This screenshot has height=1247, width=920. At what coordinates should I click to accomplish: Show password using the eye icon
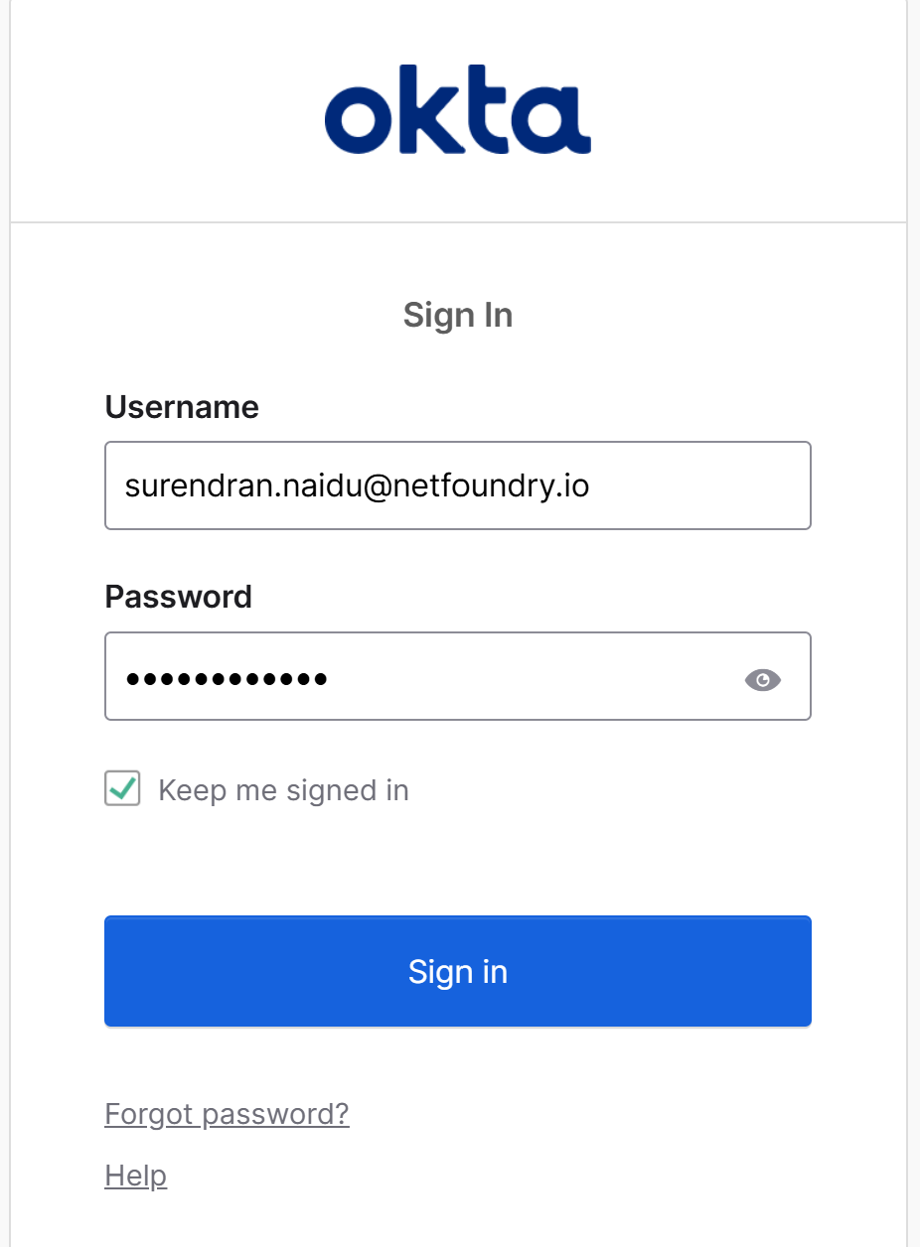click(762, 680)
